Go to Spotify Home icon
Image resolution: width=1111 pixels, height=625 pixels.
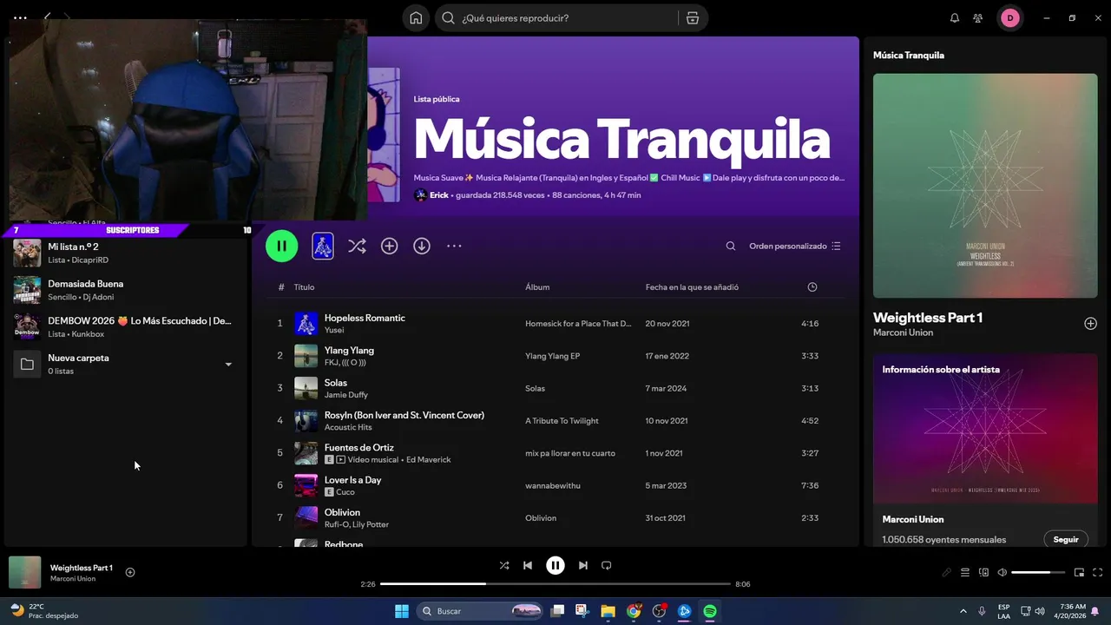417,18
